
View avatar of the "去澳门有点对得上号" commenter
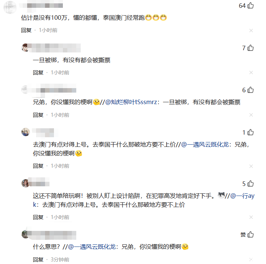(25, 132)
